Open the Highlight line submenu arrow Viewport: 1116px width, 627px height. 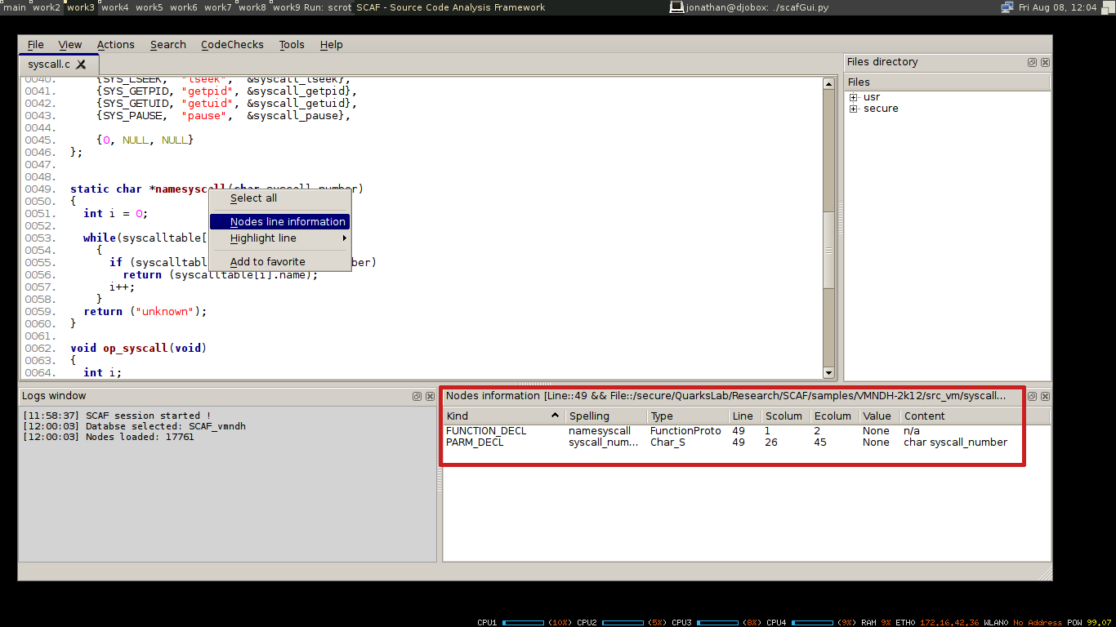[x=345, y=238]
